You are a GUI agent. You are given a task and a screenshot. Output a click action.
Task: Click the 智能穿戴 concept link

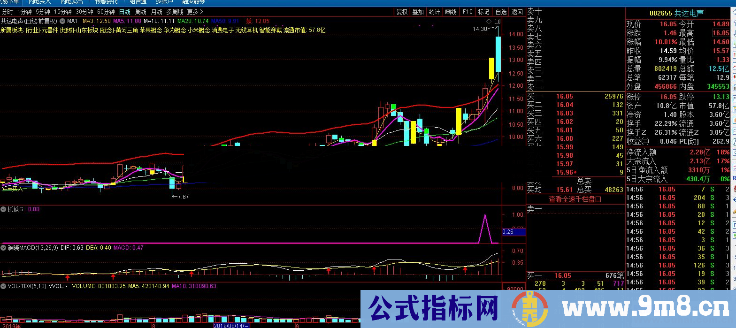(271, 30)
